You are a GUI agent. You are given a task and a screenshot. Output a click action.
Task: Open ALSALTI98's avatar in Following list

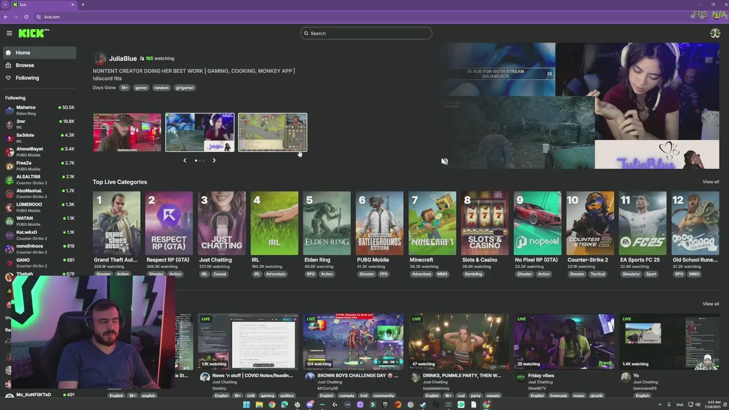click(x=10, y=179)
